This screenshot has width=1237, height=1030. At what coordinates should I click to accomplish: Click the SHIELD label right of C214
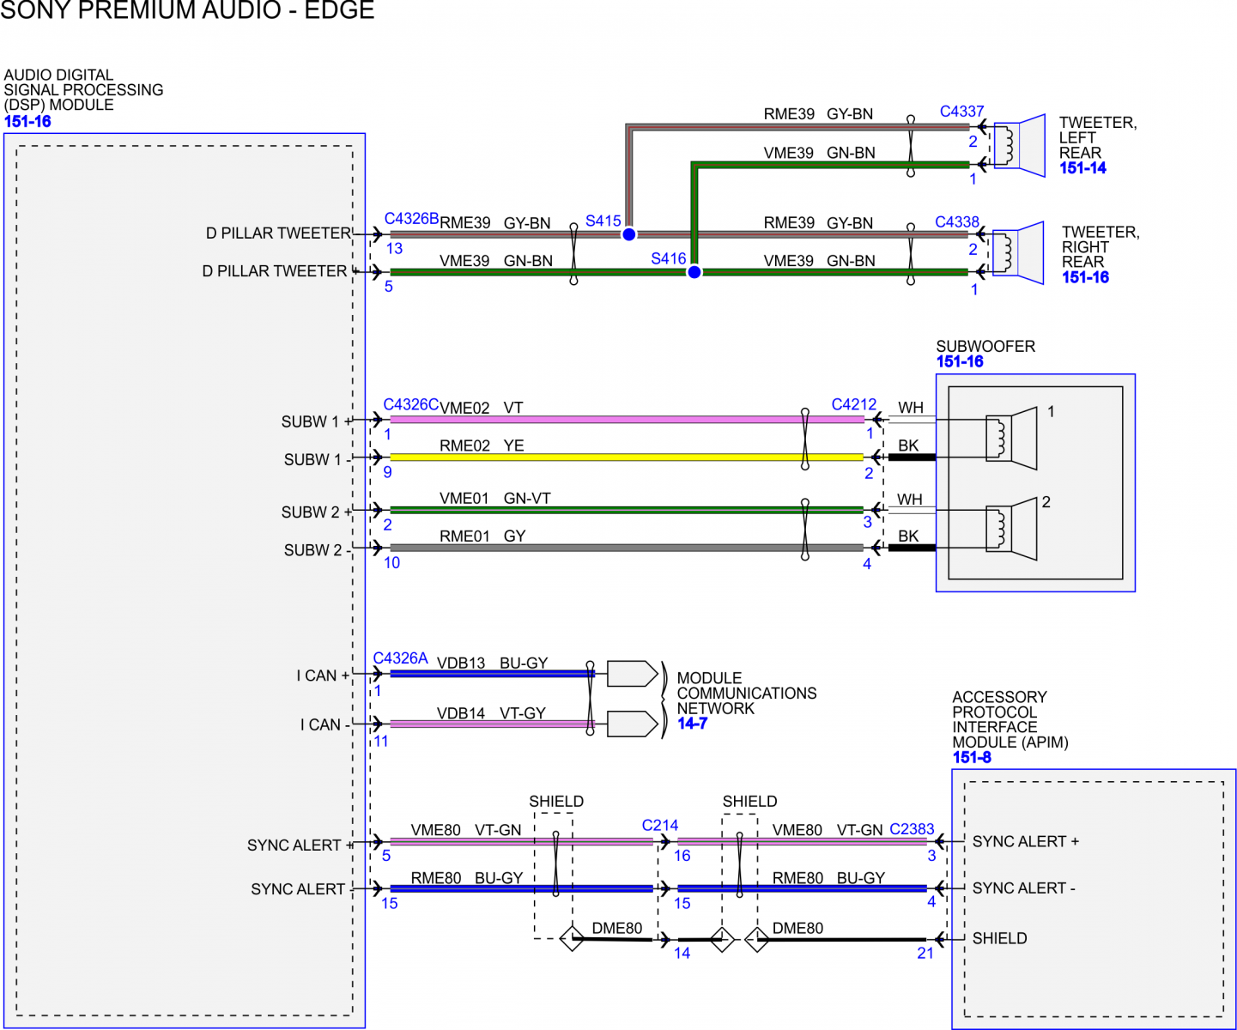[x=749, y=801]
